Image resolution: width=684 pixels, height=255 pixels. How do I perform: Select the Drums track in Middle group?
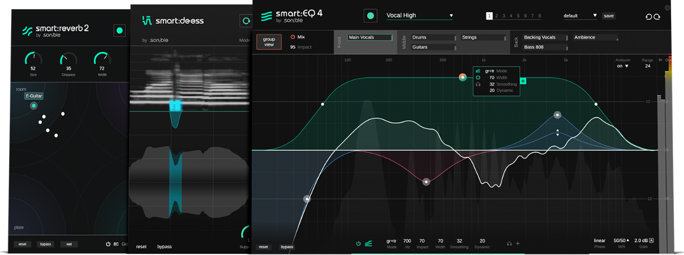[x=433, y=37]
